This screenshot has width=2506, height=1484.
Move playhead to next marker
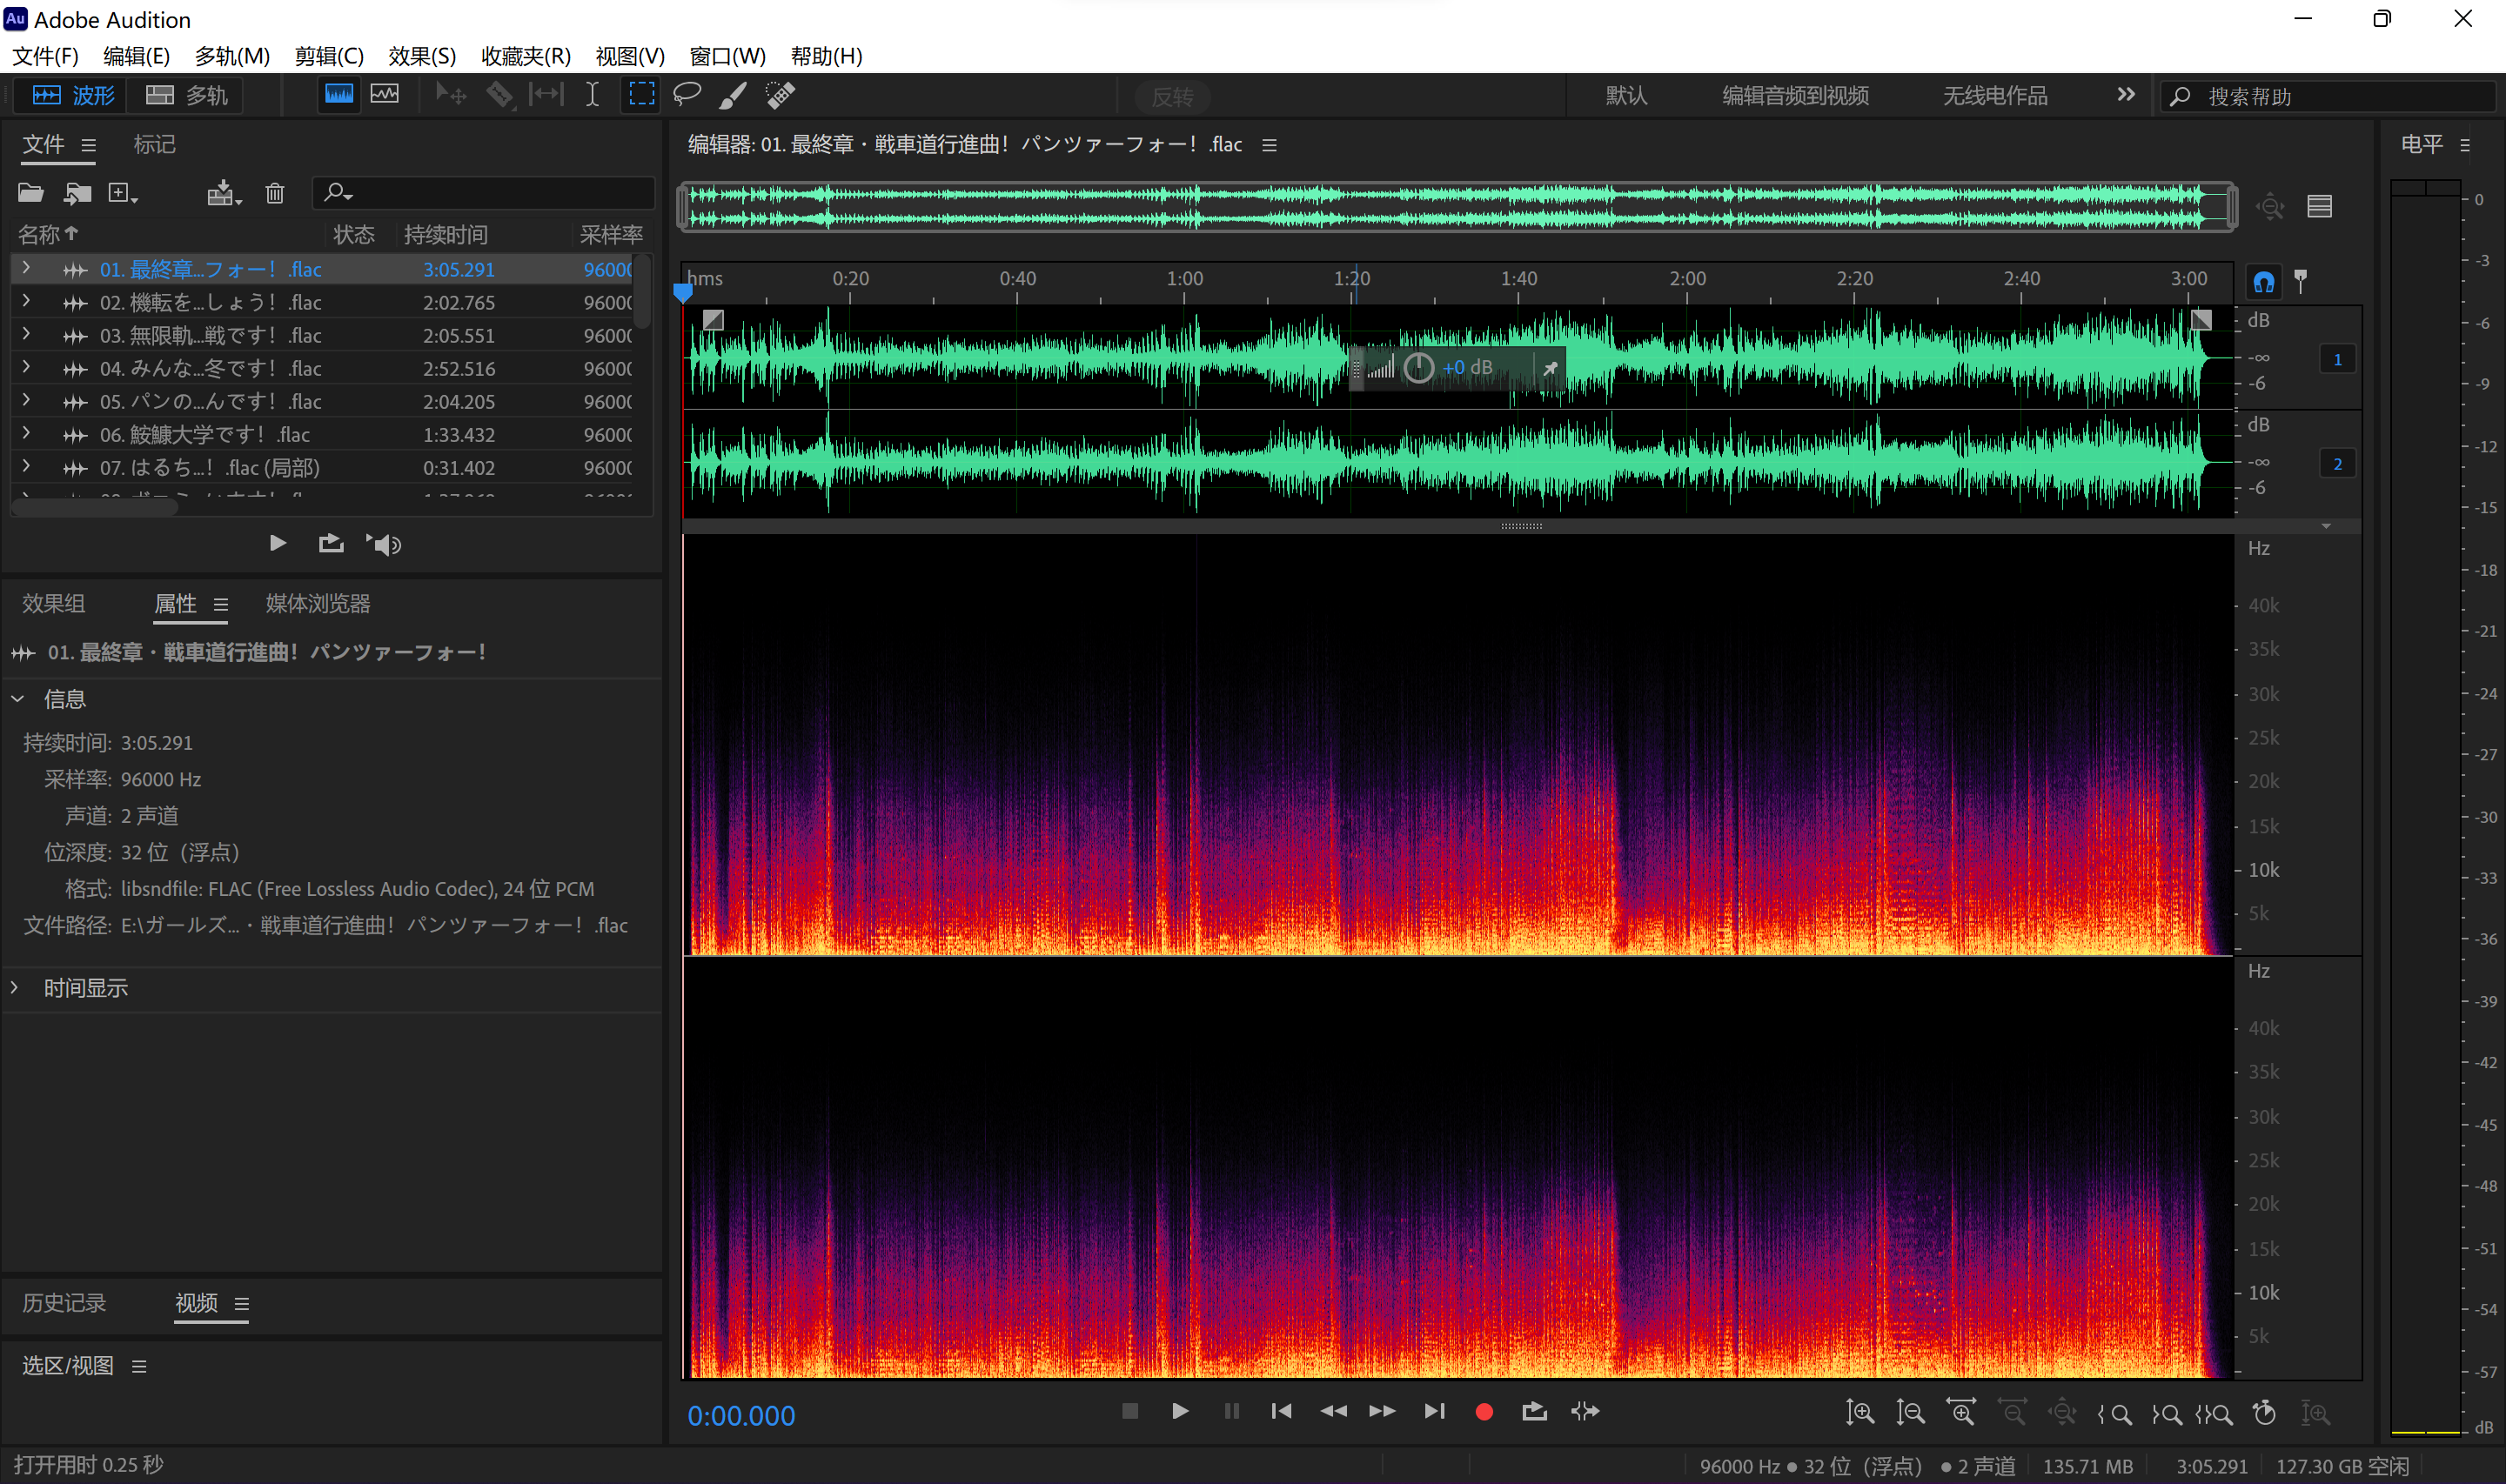click(1434, 1411)
